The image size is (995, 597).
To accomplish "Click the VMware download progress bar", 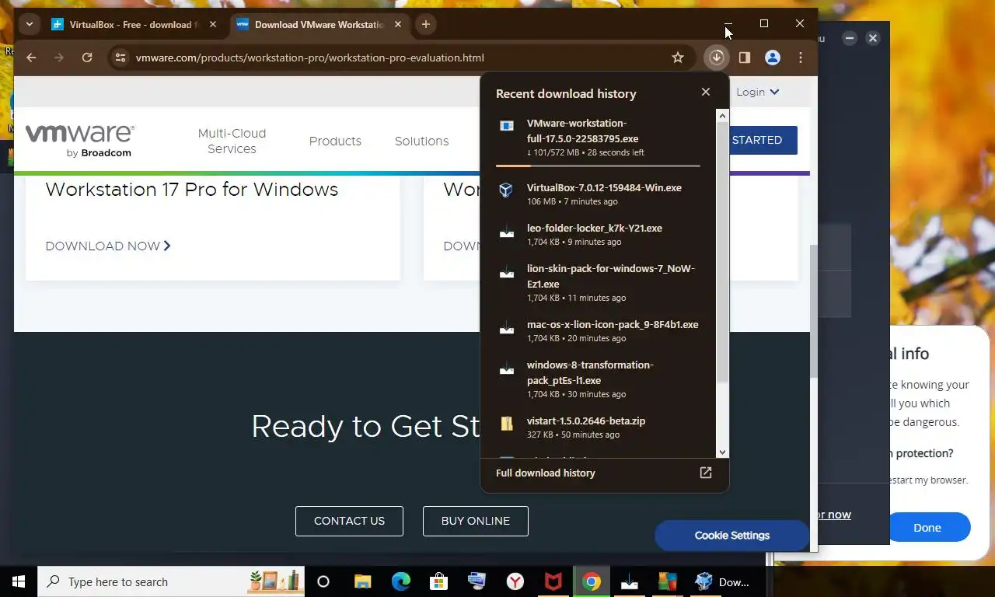I will click(598, 166).
